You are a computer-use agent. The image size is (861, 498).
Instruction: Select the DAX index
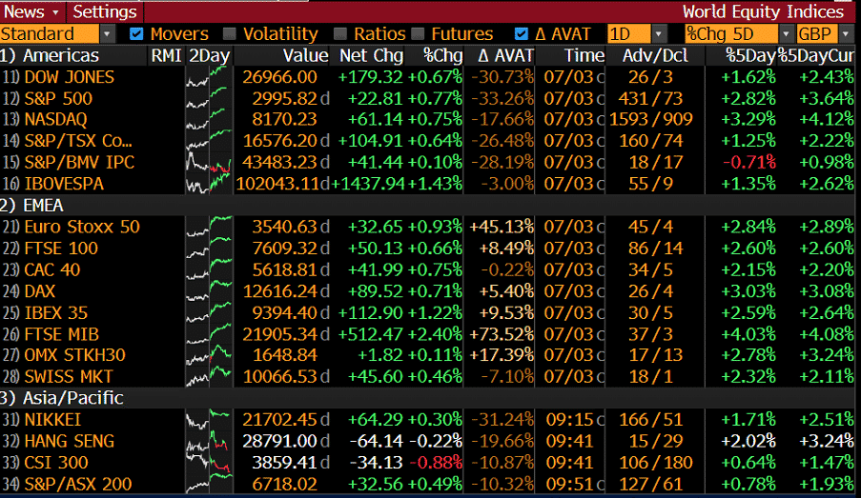point(39,290)
